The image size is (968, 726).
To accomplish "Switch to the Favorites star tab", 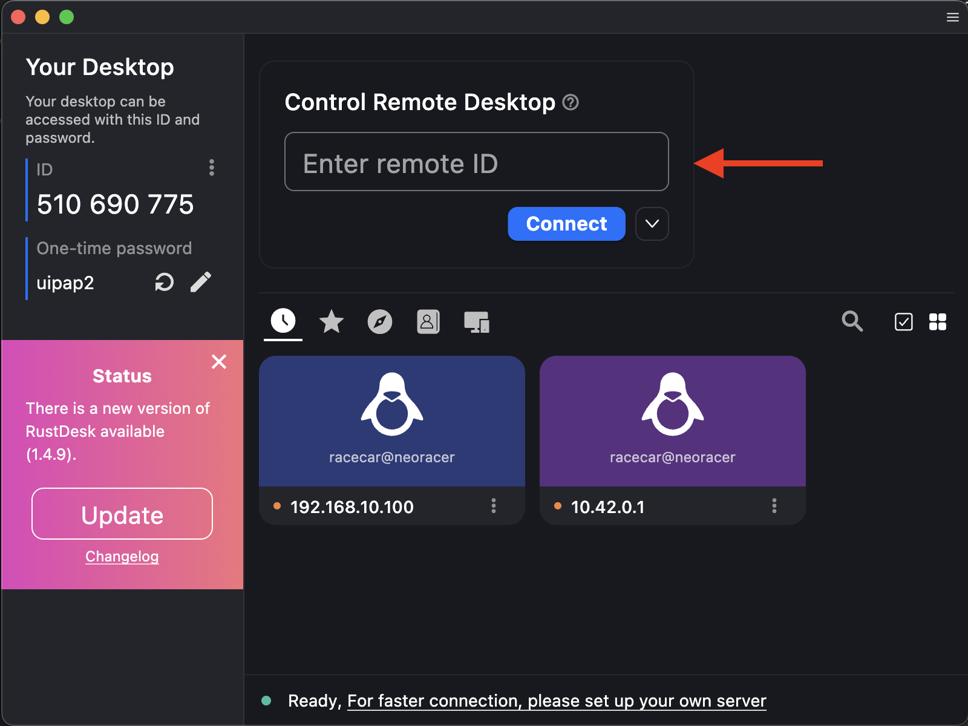I will [332, 321].
